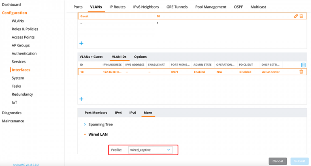Go to the GRE Tunnels tab

pyautogui.click(x=177, y=7)
